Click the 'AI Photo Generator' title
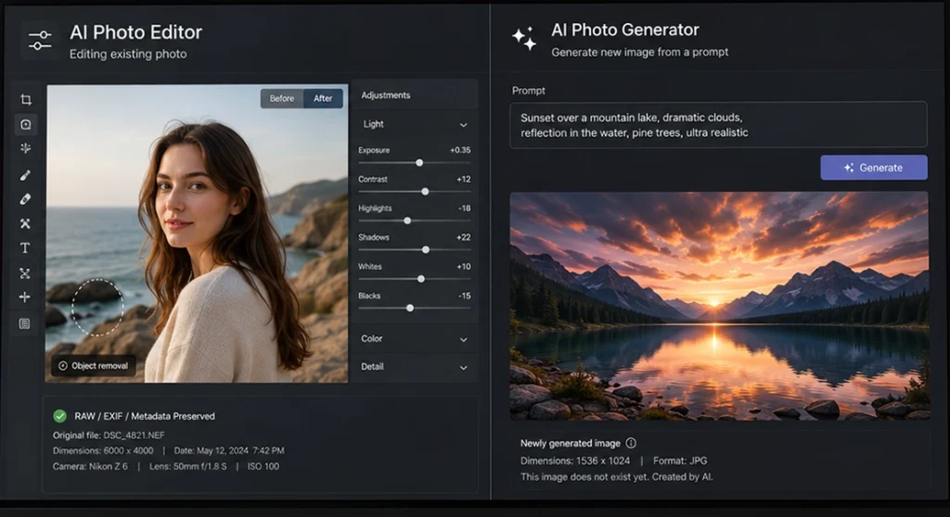The height and width of the screenshot is (517, 950). tap(625, 30)
